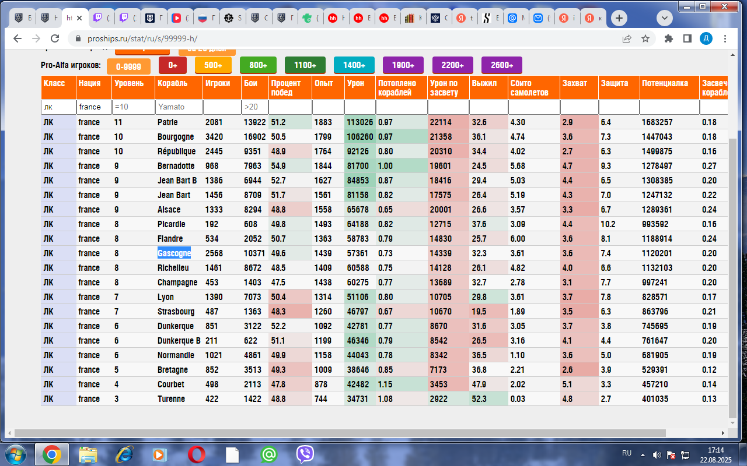Sort table by Выжил column header
This screenshot has width=747, height=466.
[x=488, y=87]
